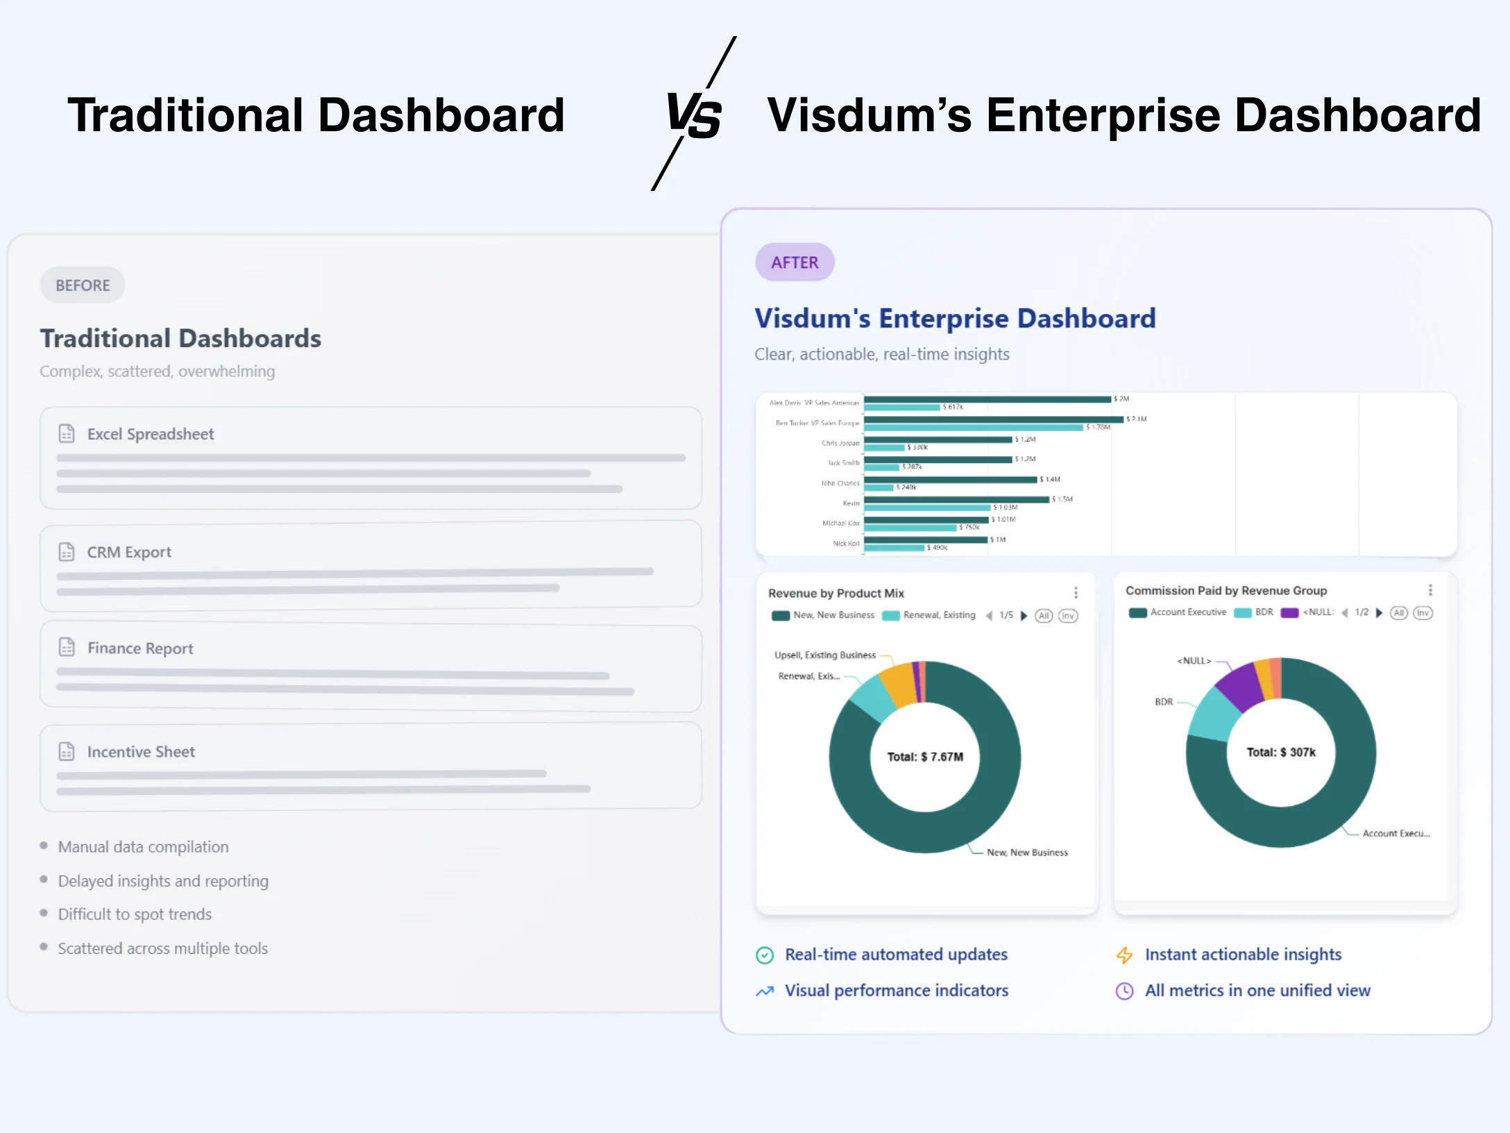Click the Excel Spreadsheet document icon
Screen dimensions: 1510x1133
tap(67, 434)
